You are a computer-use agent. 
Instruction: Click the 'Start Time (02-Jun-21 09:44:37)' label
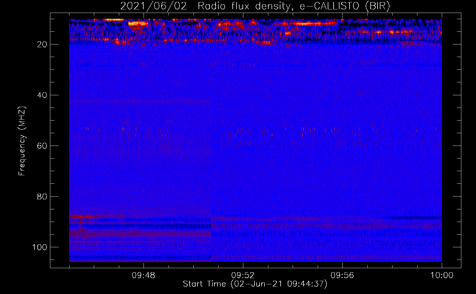coord(255,284)
